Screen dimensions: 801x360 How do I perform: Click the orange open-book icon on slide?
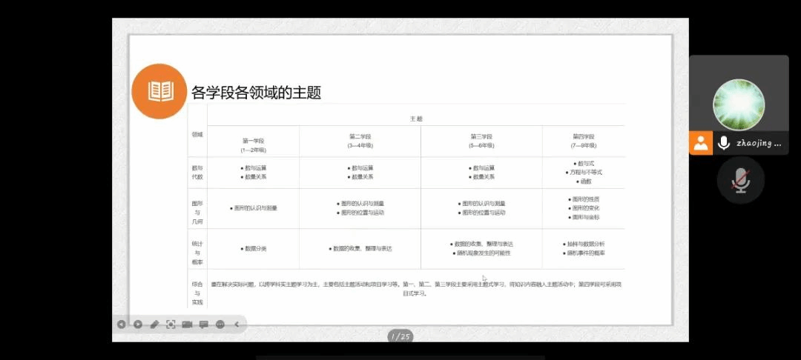click(161, 92)
